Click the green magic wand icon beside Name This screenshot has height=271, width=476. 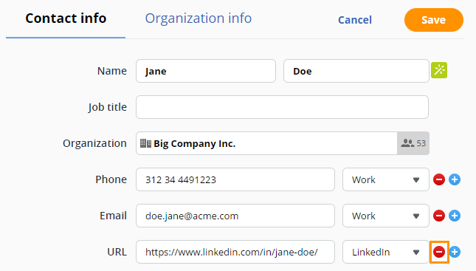[439, 70]
